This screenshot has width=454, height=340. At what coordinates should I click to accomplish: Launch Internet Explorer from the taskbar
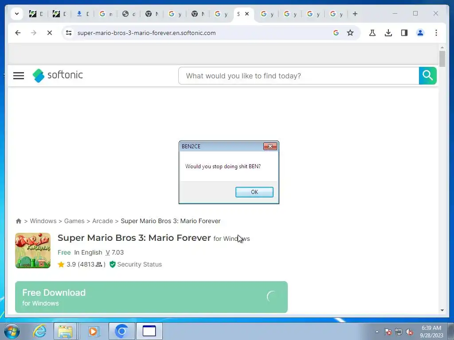click(x=39, y=331)
